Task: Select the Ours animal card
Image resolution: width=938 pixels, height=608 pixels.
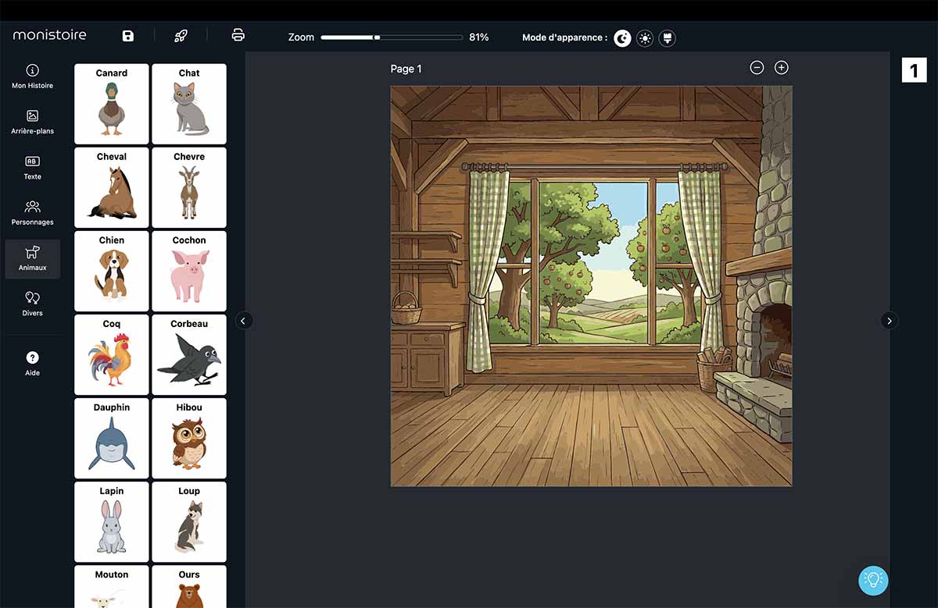Action: point(189,586)
